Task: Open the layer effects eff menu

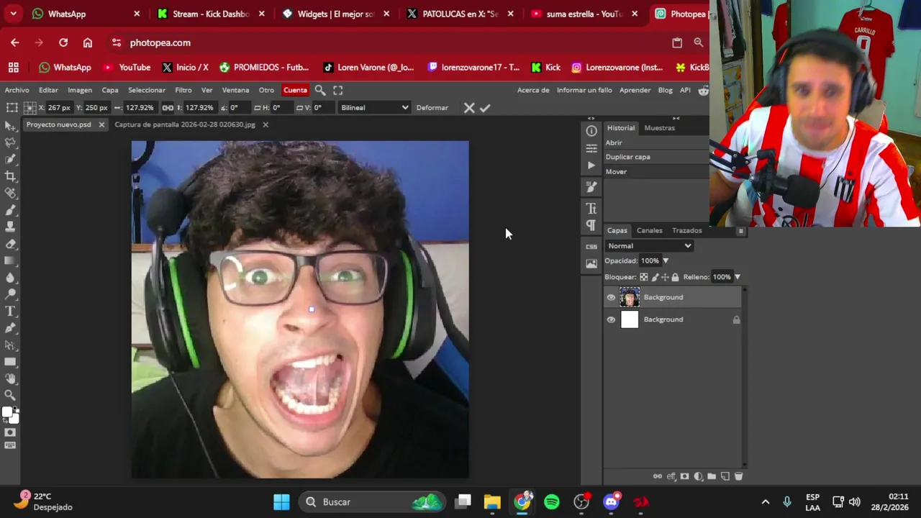Action: tap(671, 476)
